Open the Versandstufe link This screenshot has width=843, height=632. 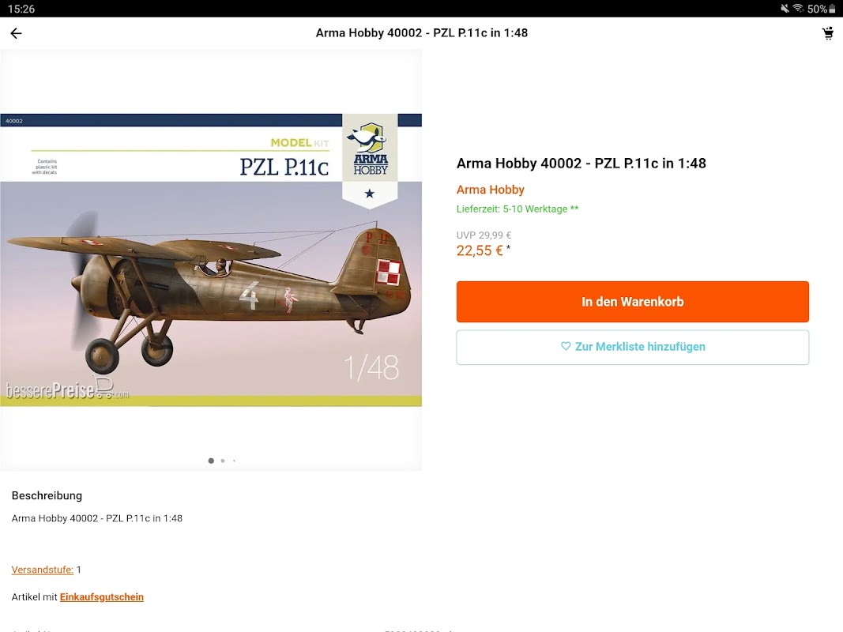point(43,570)
